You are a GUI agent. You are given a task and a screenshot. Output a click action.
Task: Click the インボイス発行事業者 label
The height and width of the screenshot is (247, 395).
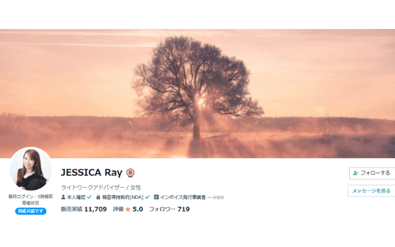[183, 197]
